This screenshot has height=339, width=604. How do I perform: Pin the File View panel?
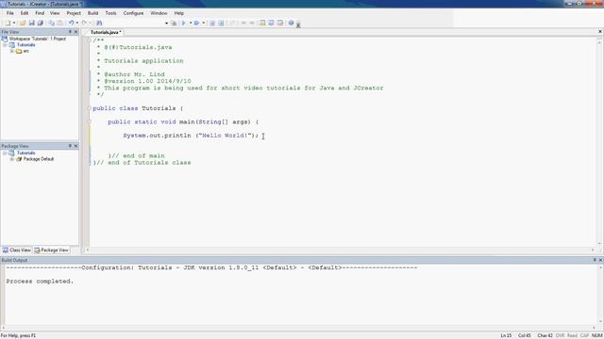click(x=70, y=32)
